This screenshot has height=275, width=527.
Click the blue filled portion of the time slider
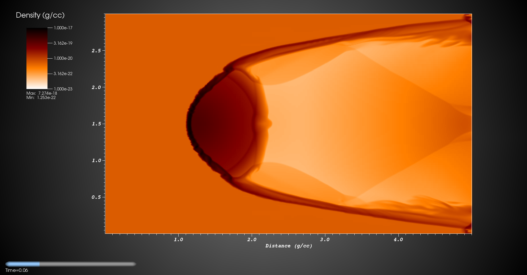click(23, 264)
